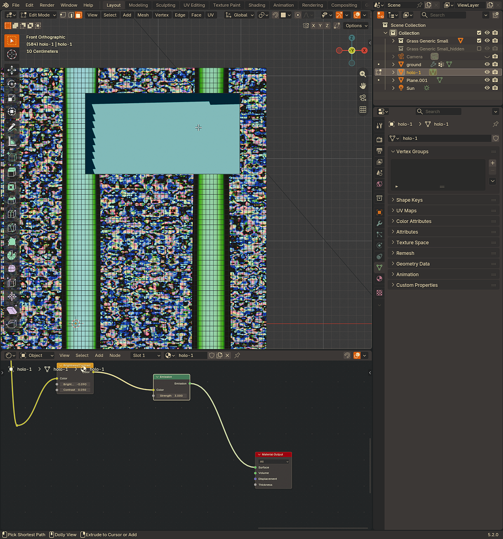The image size is (503, 539).
Task: Adjust the Bright value slider on node
Action: [75, 384]
